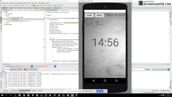Click the Back navigation arrow in toolbar
Image resolution: width=172 pixels, height=97 pixels.
pos(26,5)
